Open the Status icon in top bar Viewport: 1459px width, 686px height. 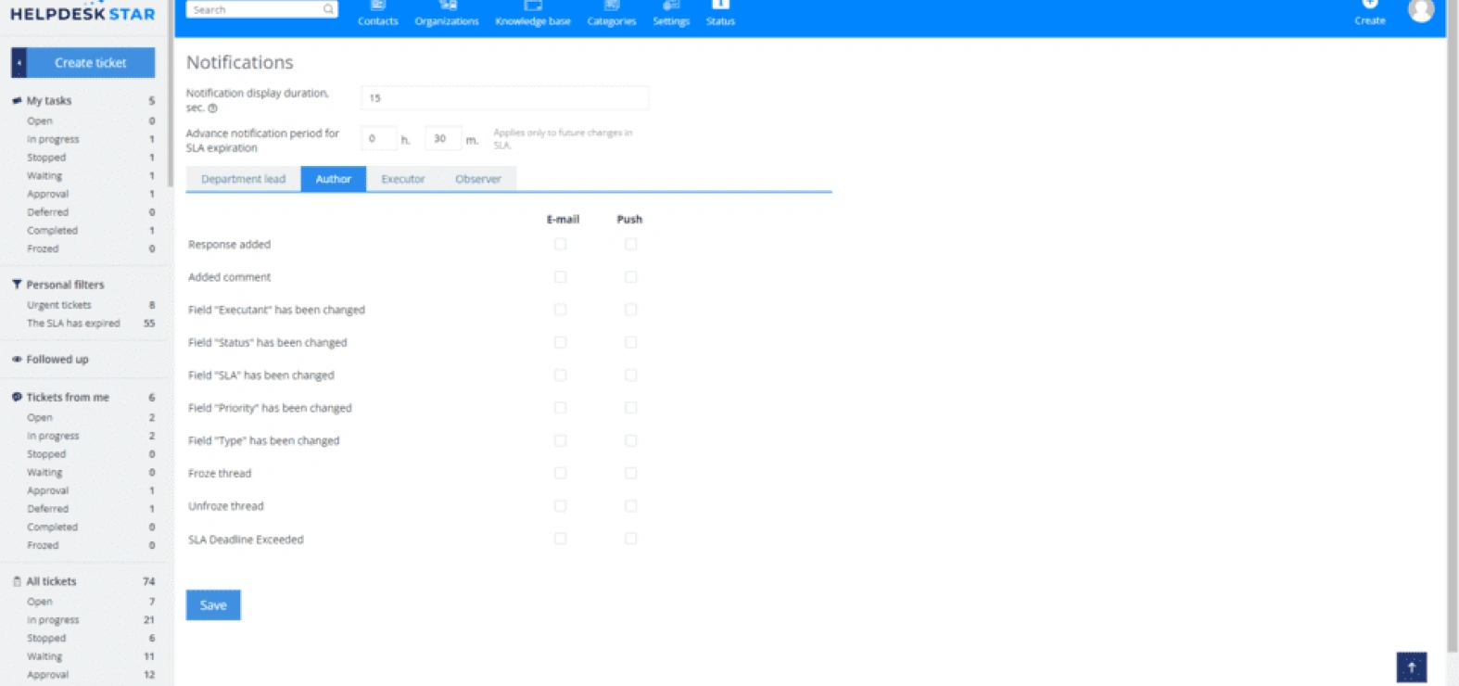pyautogui.click(x=720, y=6)
